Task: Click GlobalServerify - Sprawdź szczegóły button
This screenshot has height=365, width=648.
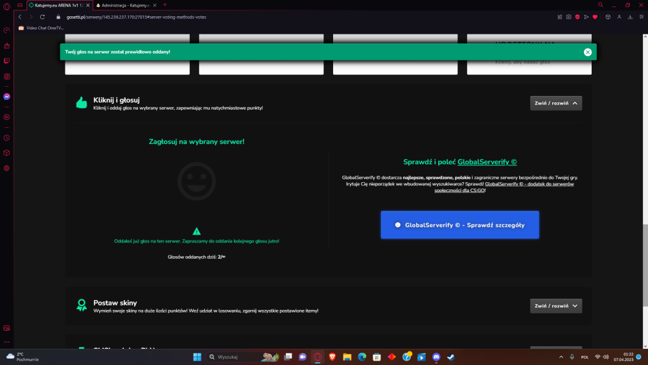Action: [459, 225]
